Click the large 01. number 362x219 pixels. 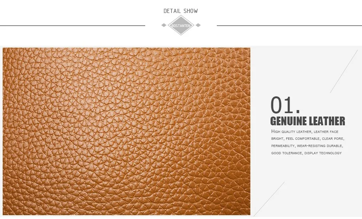(x=285, y=105)
